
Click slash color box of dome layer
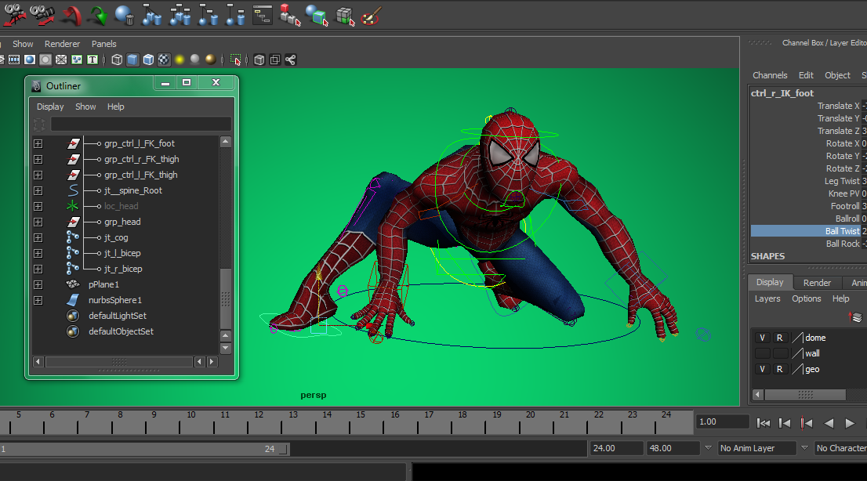(x=797, y=338)
